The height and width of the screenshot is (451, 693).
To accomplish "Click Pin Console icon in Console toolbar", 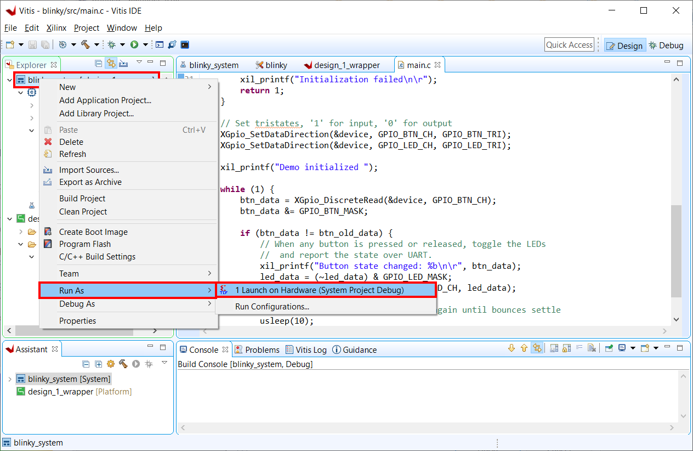I will [x=609, y=348].
